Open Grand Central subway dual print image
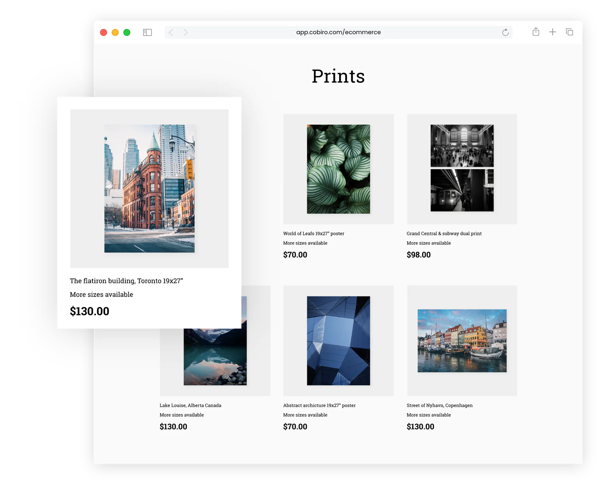 [x=462, y=168]
